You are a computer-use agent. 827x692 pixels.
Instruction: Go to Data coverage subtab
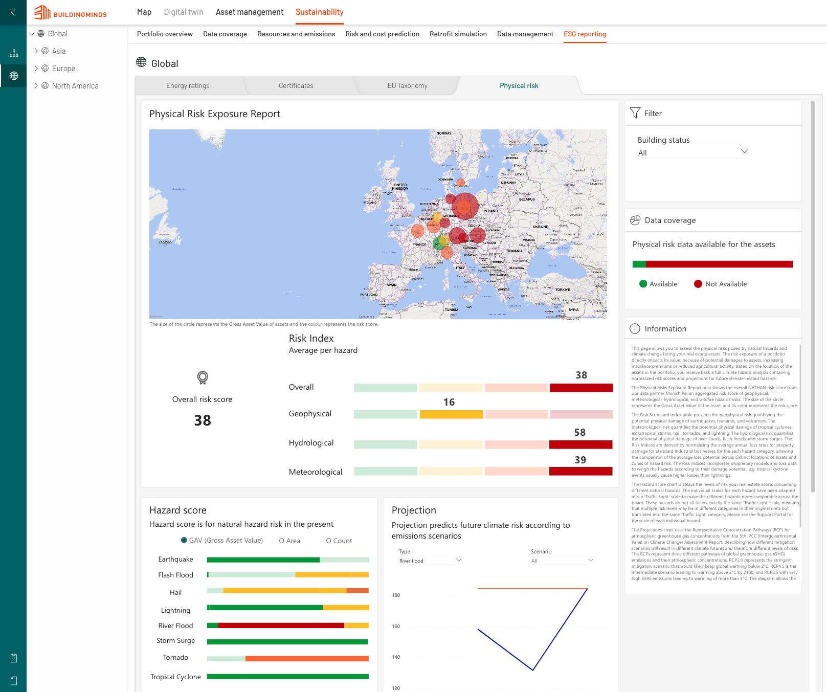pyautogui.click(x=225, y=34)
